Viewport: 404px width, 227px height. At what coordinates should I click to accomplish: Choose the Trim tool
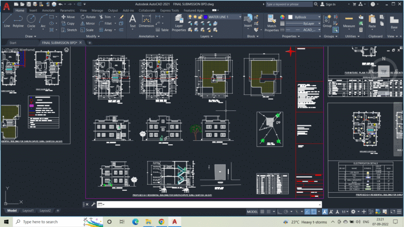(x=105, y=17)
